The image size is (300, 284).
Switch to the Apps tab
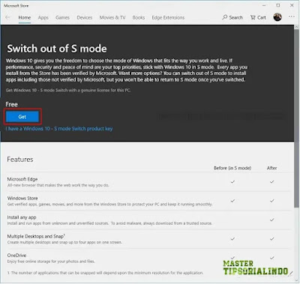pyautogui.click(x=43, y=17)
